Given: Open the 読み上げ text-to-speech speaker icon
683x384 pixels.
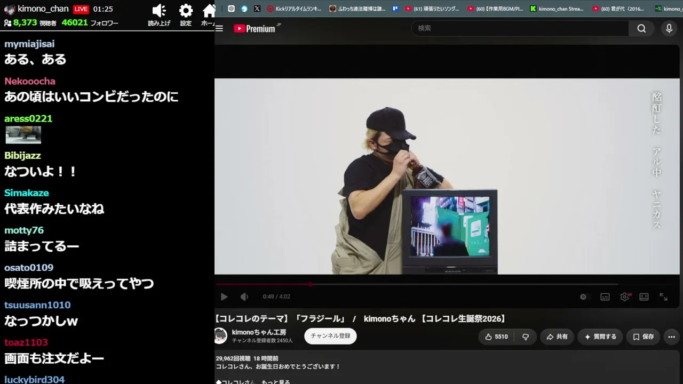Looking at the screenshot, I should point(159,11).
